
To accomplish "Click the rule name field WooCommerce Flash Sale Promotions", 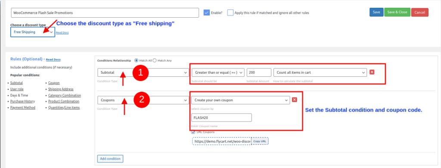I will pyautogui.click(x=105, y=12).
